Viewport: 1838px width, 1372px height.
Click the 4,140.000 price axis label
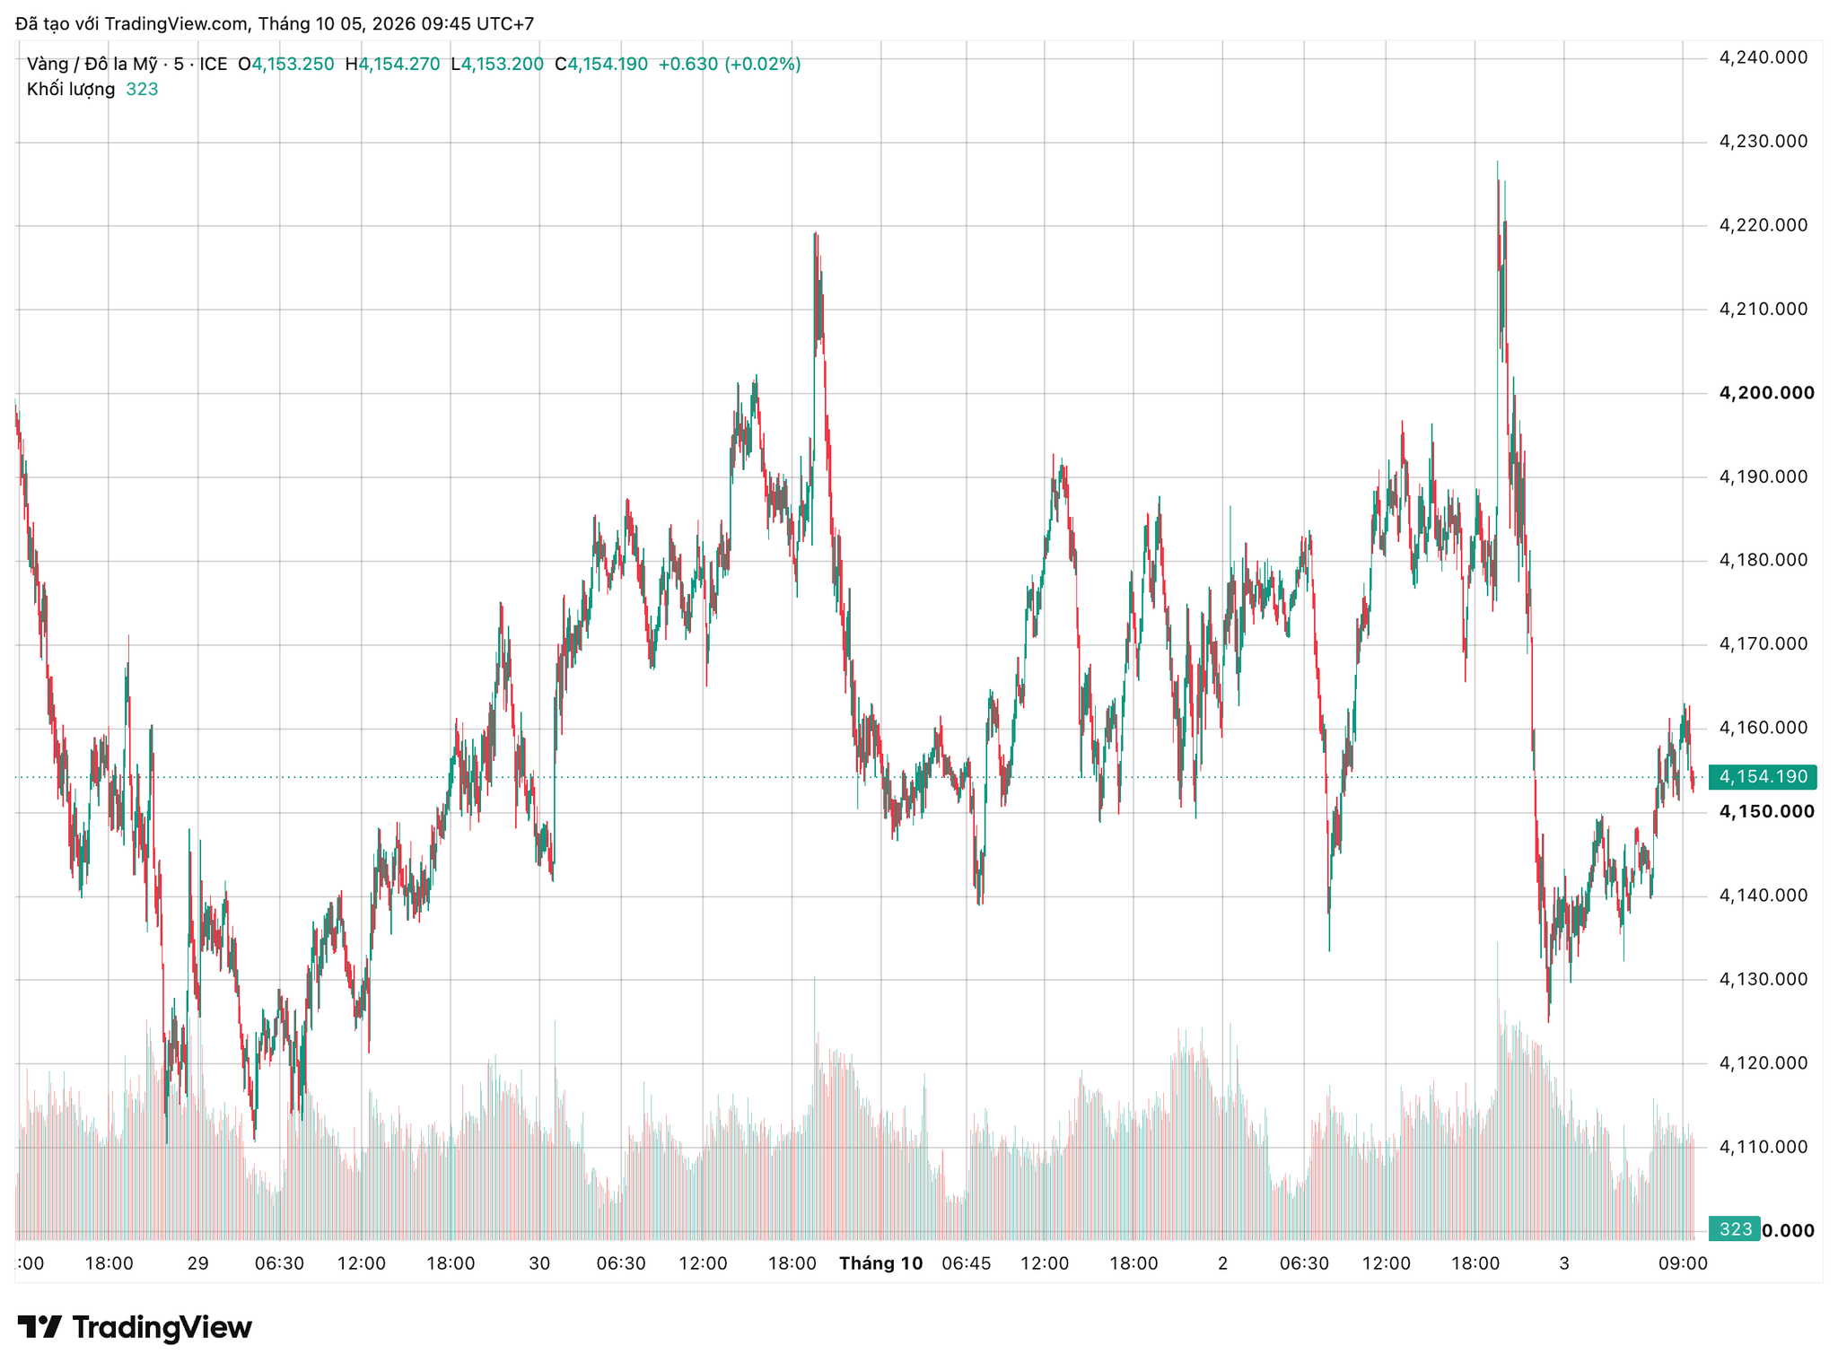(x=1763, y=896)
